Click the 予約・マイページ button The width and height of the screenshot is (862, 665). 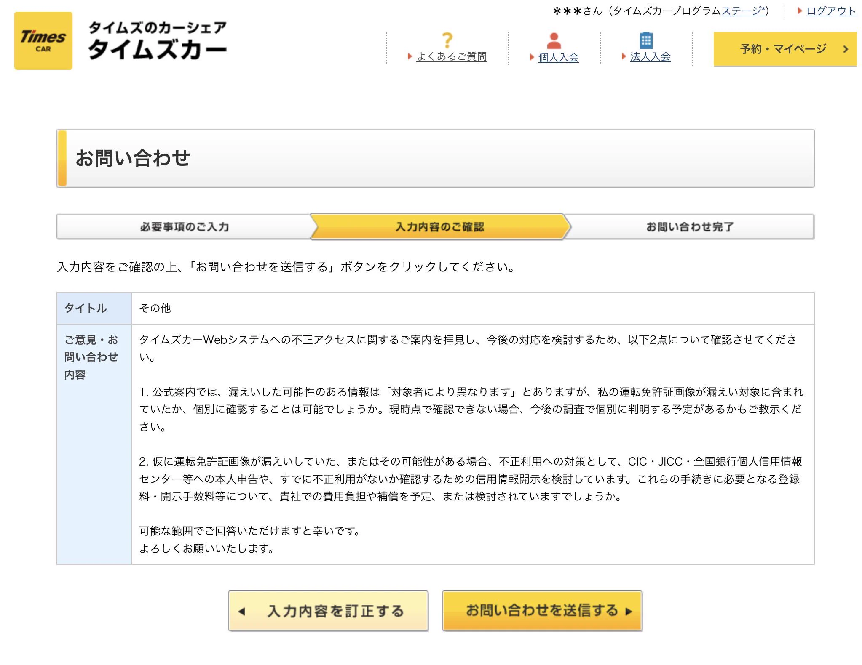[785, 49]
